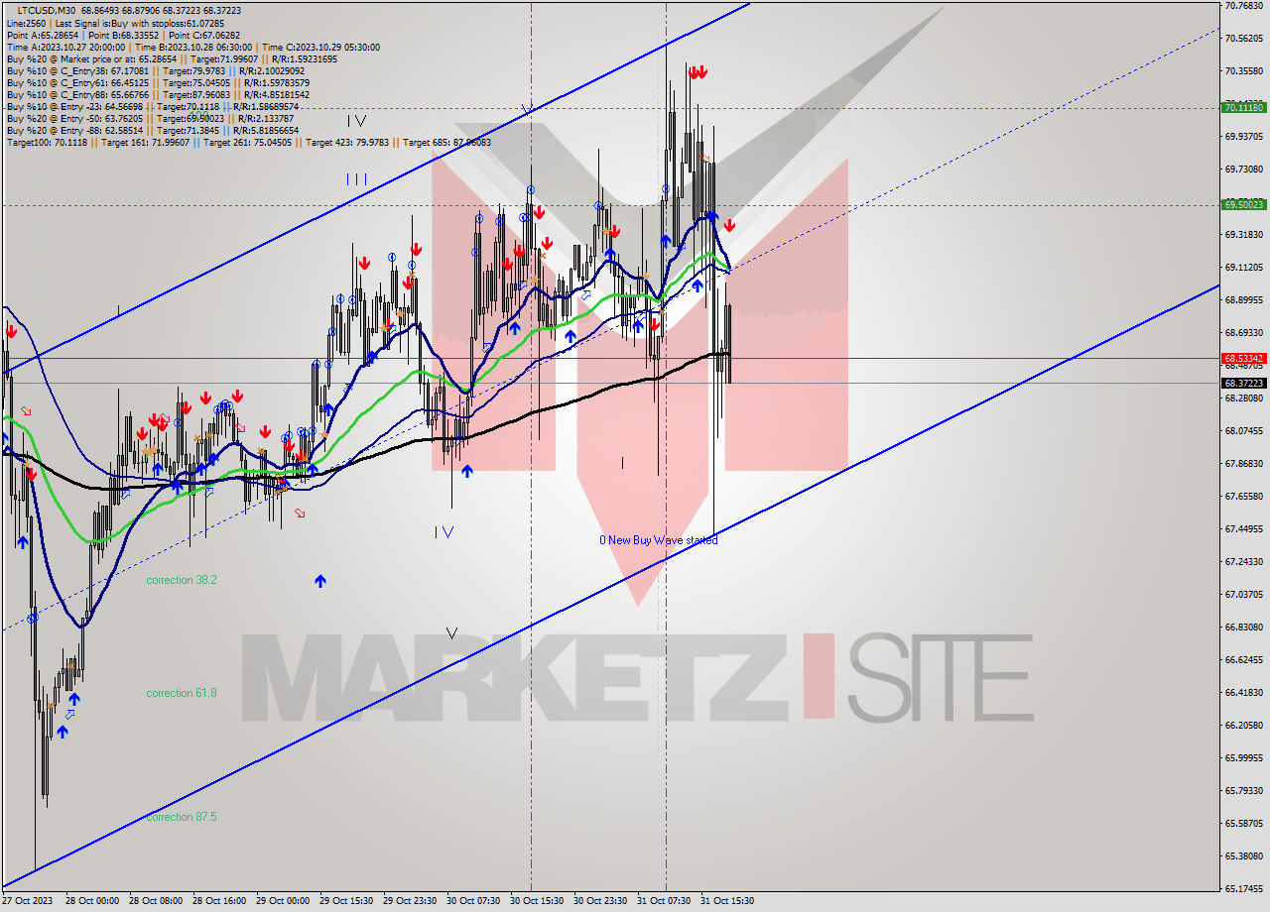
Task: Click the 69.31830 price axis label
Action: pyautogui.click(x=1244, y=235)
